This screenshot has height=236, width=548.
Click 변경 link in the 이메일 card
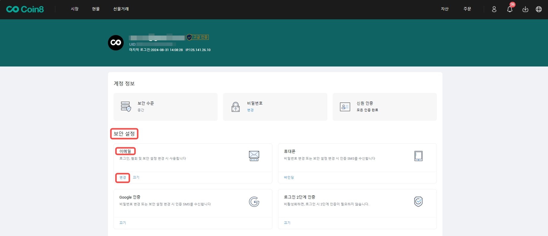pyautogui.click(x=123, y=178)
